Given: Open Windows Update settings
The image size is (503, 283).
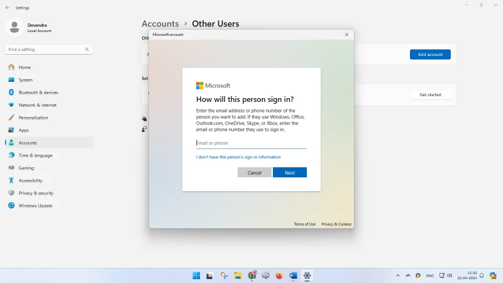Looking at the screenshot, I should tap(49, 206).
